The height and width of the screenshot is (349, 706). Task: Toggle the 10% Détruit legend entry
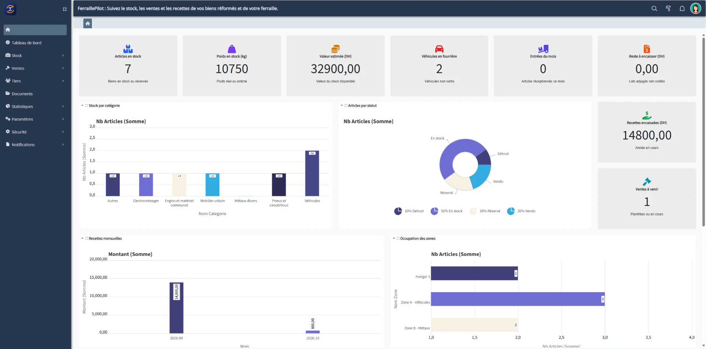click(409, 211)
